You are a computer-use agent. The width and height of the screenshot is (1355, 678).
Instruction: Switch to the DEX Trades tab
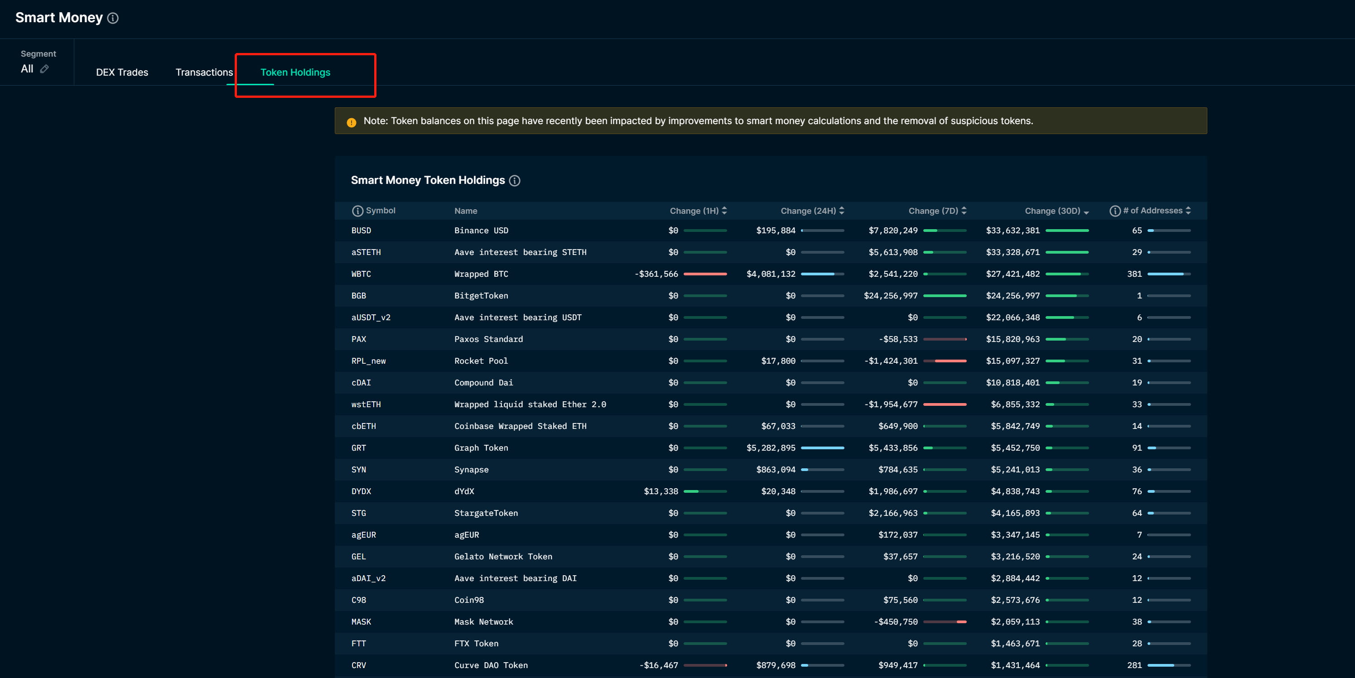pos(122,72)
